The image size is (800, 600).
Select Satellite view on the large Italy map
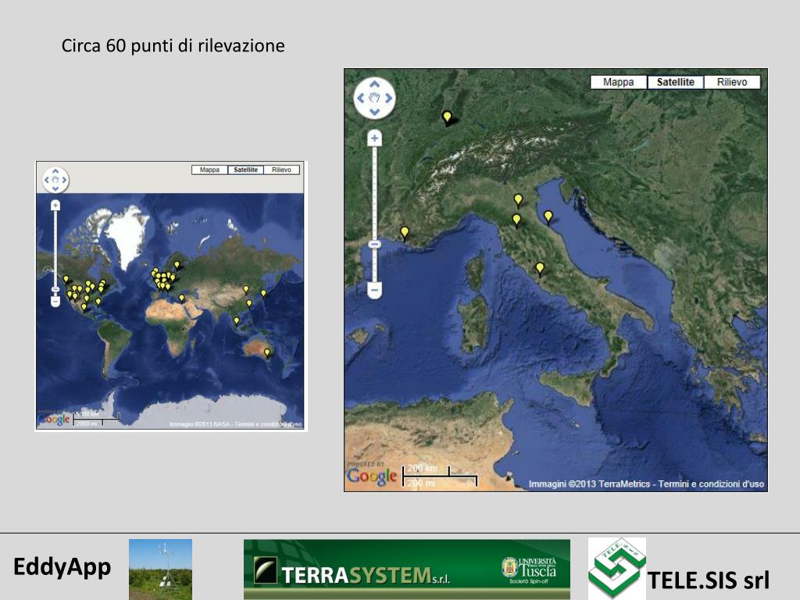point(676,82)
